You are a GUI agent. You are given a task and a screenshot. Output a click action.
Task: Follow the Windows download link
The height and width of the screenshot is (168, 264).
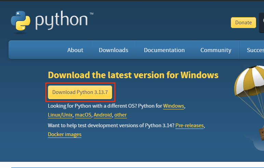(174, 106)
